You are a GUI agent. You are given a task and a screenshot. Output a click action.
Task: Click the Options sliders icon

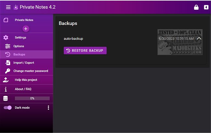[8, 46]
